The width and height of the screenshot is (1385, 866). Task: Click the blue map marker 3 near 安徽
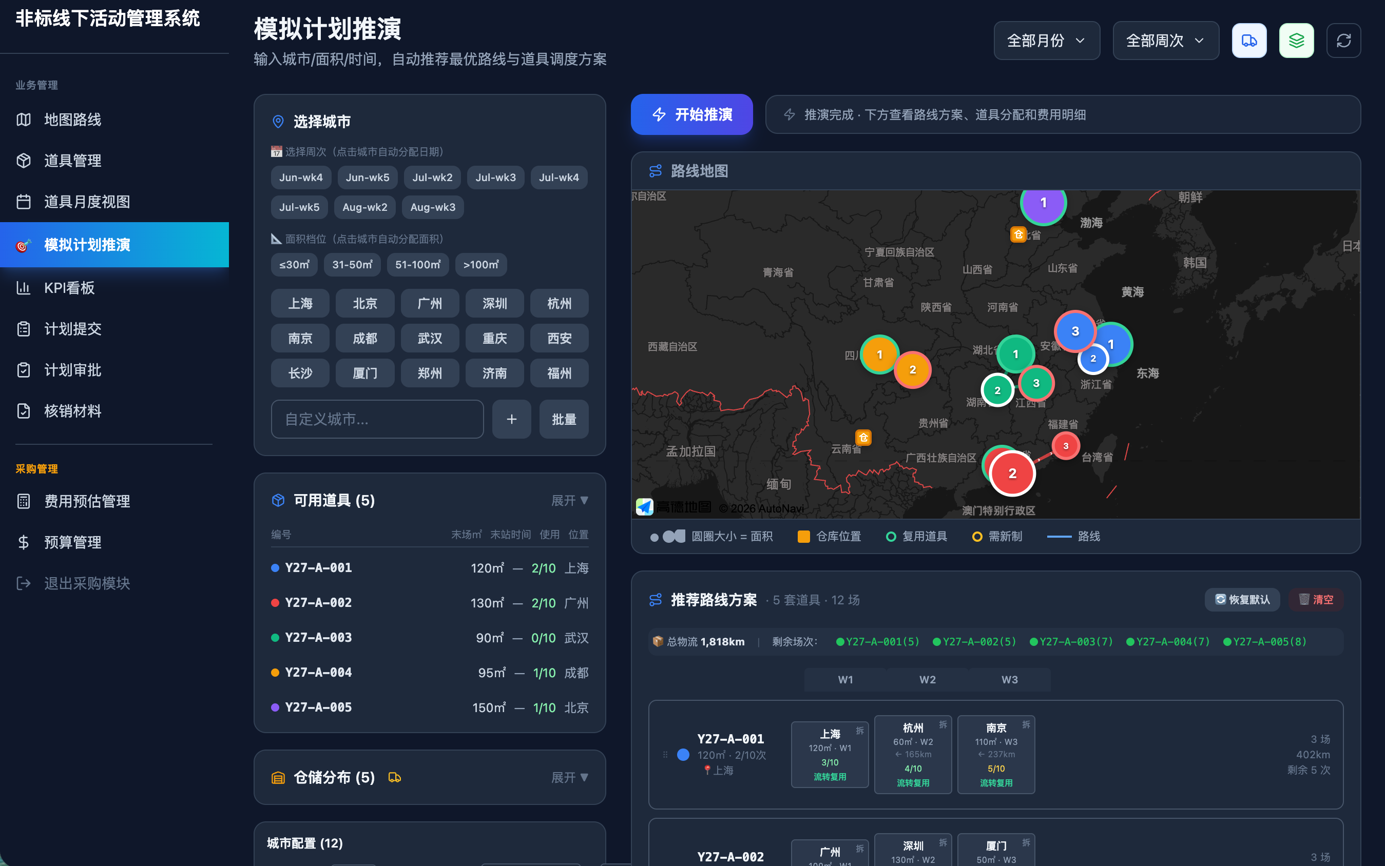(x=1075, y=331)
